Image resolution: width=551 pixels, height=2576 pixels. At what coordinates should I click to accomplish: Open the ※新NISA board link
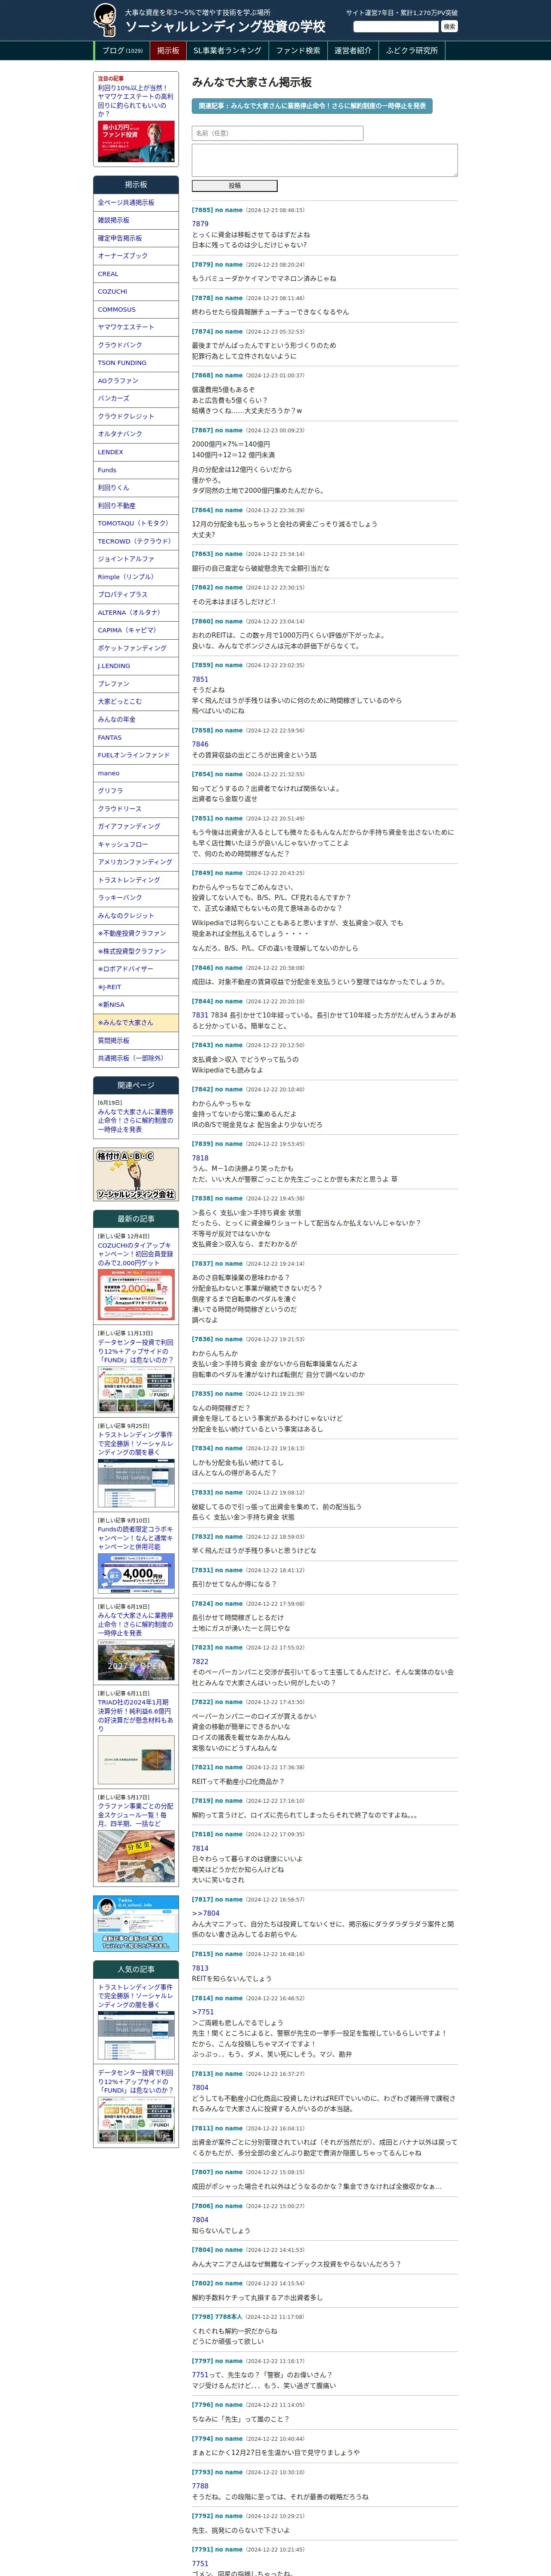[136, 1005]
